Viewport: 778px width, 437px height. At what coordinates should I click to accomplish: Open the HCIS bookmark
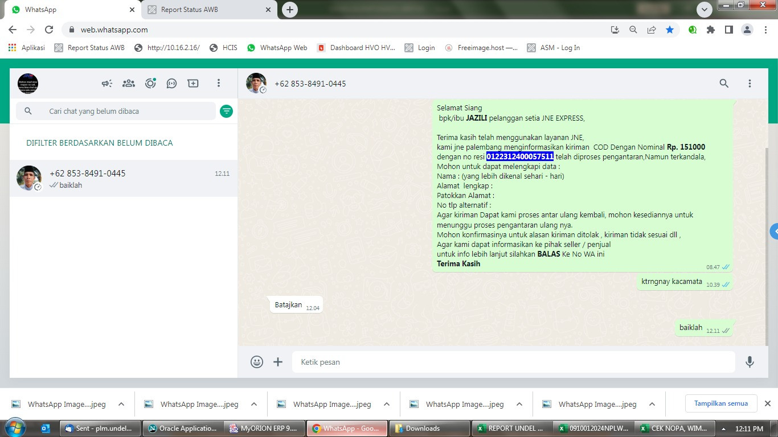click(x=223, y=48)
